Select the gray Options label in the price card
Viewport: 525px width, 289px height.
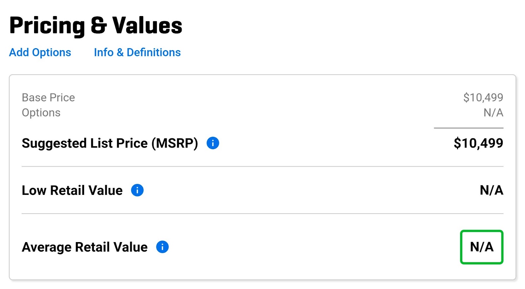(x=41, y=113)
